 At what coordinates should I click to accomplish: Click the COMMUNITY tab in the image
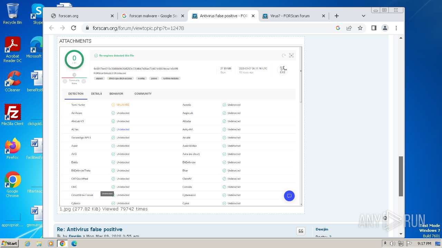(x=143, y=94)
